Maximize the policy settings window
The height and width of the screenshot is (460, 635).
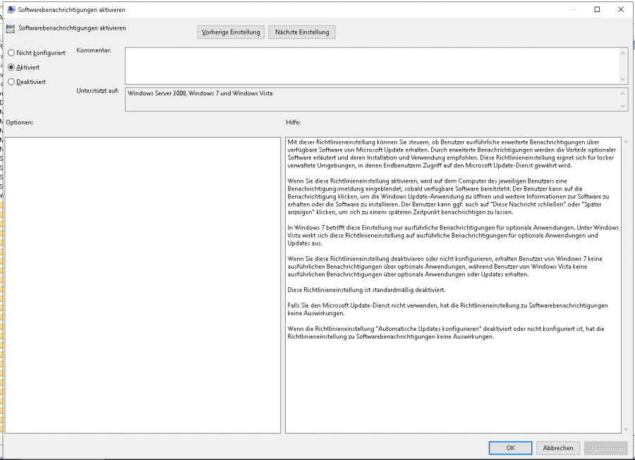pos(597,9)
